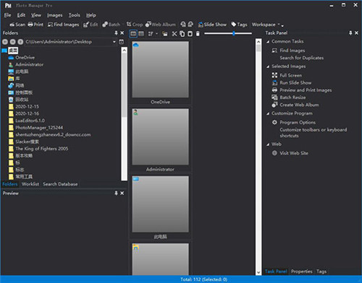The image size is (362, 283).
Task: Open Program Options link
Action: click(x=298, y=122)
